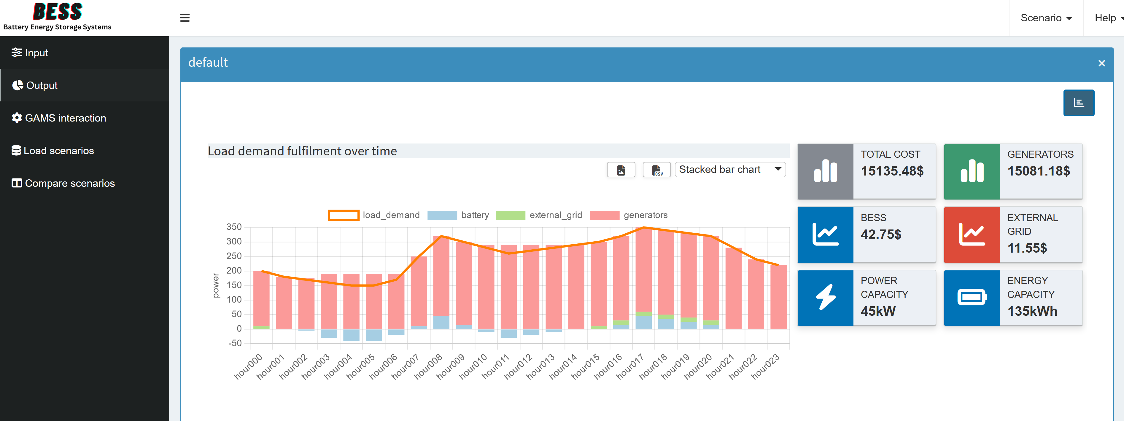The height and width of the screenshot is (421, 1124).
Task: Open GAMS interaction in sidebar
Action: [x=66, y=118]
